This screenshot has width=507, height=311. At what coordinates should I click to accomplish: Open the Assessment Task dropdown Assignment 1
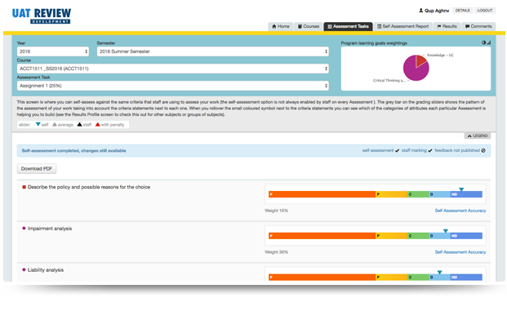point(173,86)
